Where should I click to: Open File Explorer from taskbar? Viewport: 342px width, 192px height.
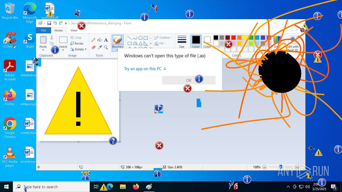pyautogui.click(x=123, y=187)
